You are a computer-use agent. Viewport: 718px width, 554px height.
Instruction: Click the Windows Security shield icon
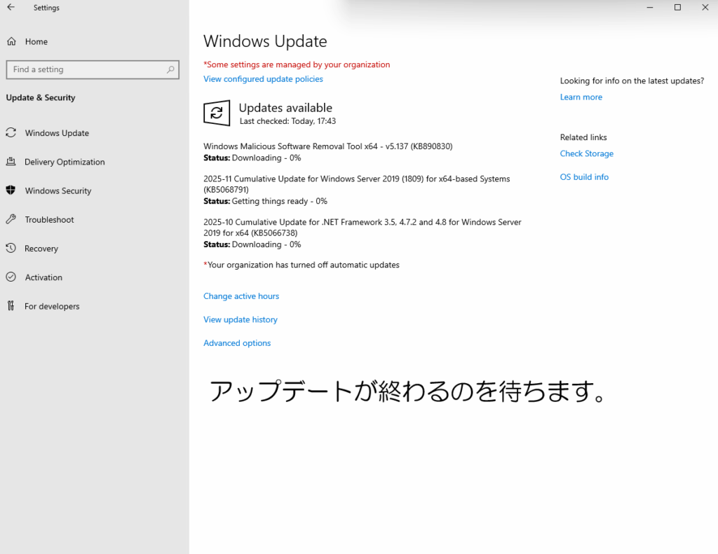pos(11,191)
